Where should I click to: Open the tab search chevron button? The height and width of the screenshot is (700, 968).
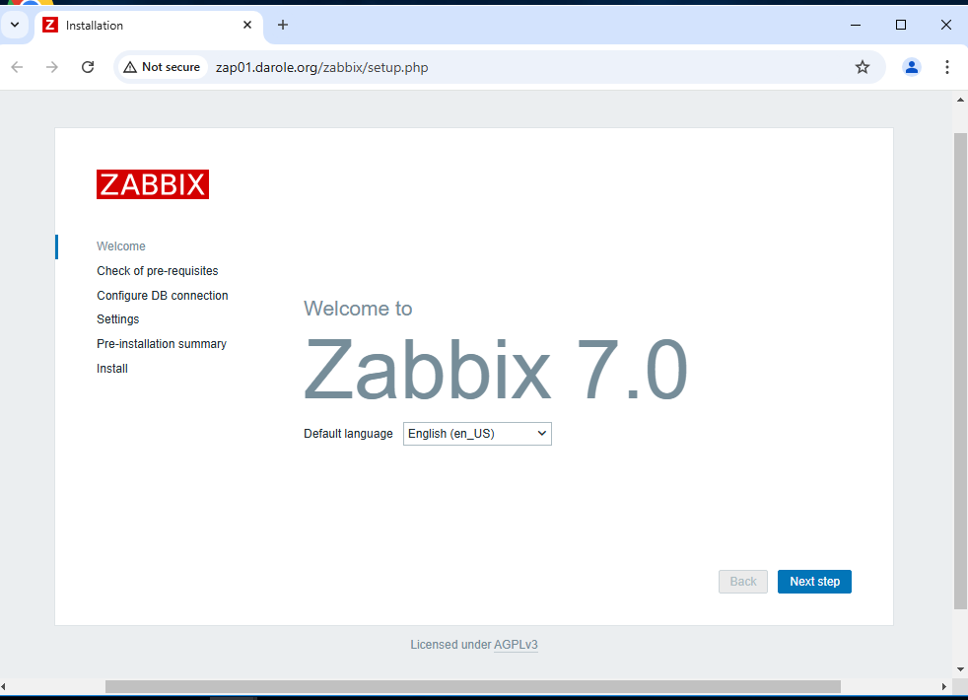[x=15, y=25]
